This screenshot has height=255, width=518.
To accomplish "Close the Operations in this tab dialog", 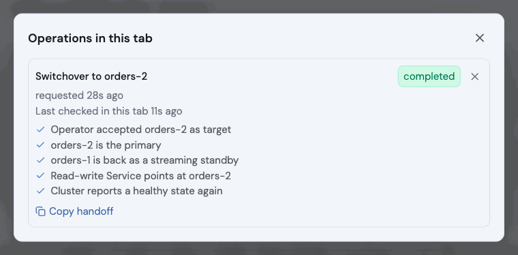I will [x=479, y=38].
